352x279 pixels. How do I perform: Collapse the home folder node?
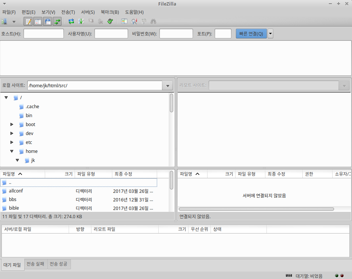(12, 151)
